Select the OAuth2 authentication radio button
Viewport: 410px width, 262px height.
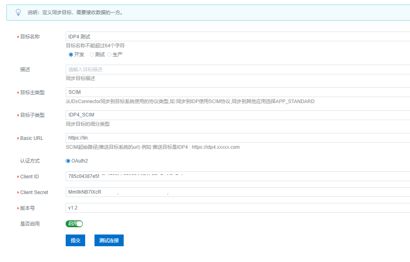click(68, 161)
